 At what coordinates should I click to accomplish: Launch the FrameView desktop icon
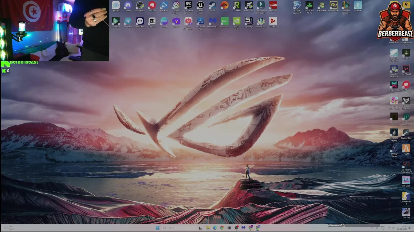pyautogui.click(x=249, y=7)
